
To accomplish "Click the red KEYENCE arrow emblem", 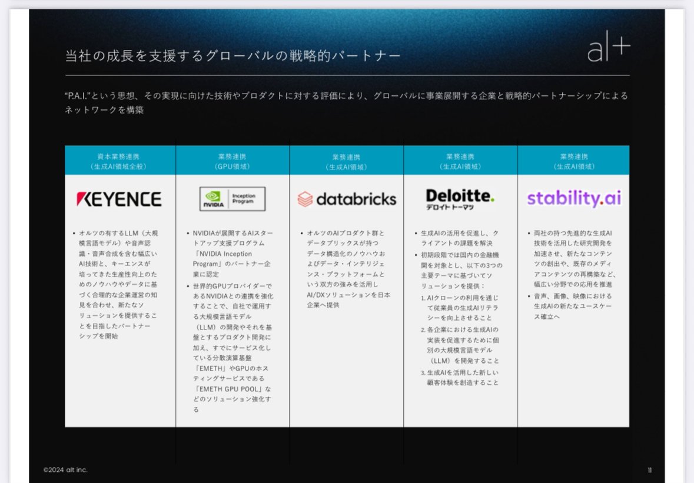I will 82,199.
